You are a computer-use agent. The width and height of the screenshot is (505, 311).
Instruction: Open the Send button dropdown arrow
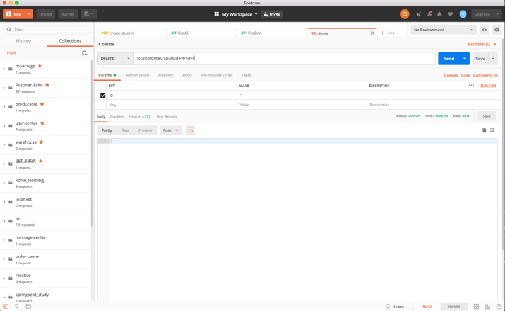pyautogui.click(x=465, y=59)
